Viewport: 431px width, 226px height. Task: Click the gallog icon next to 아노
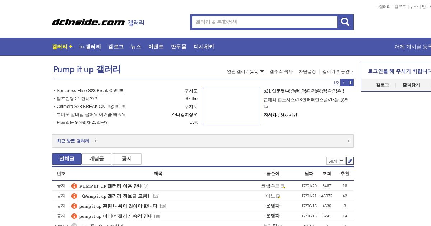(278, 196)
